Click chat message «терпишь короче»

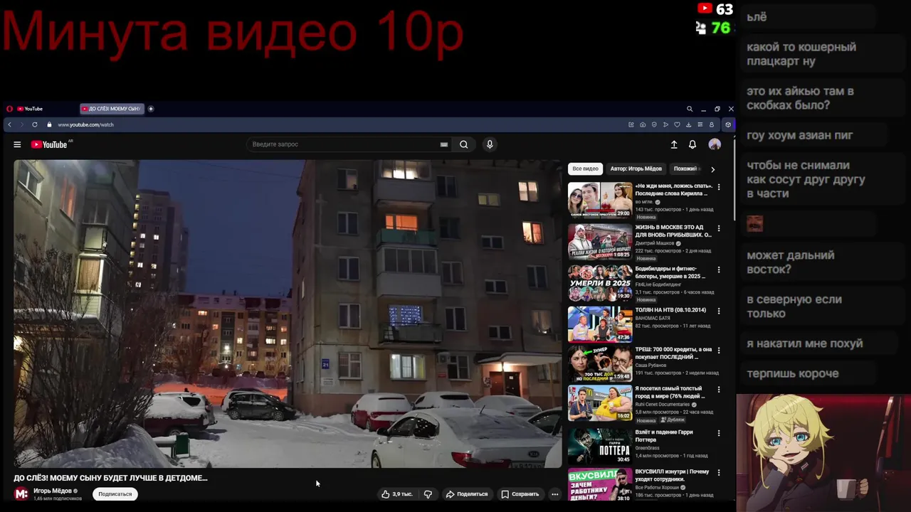click(x=793, y=373)
